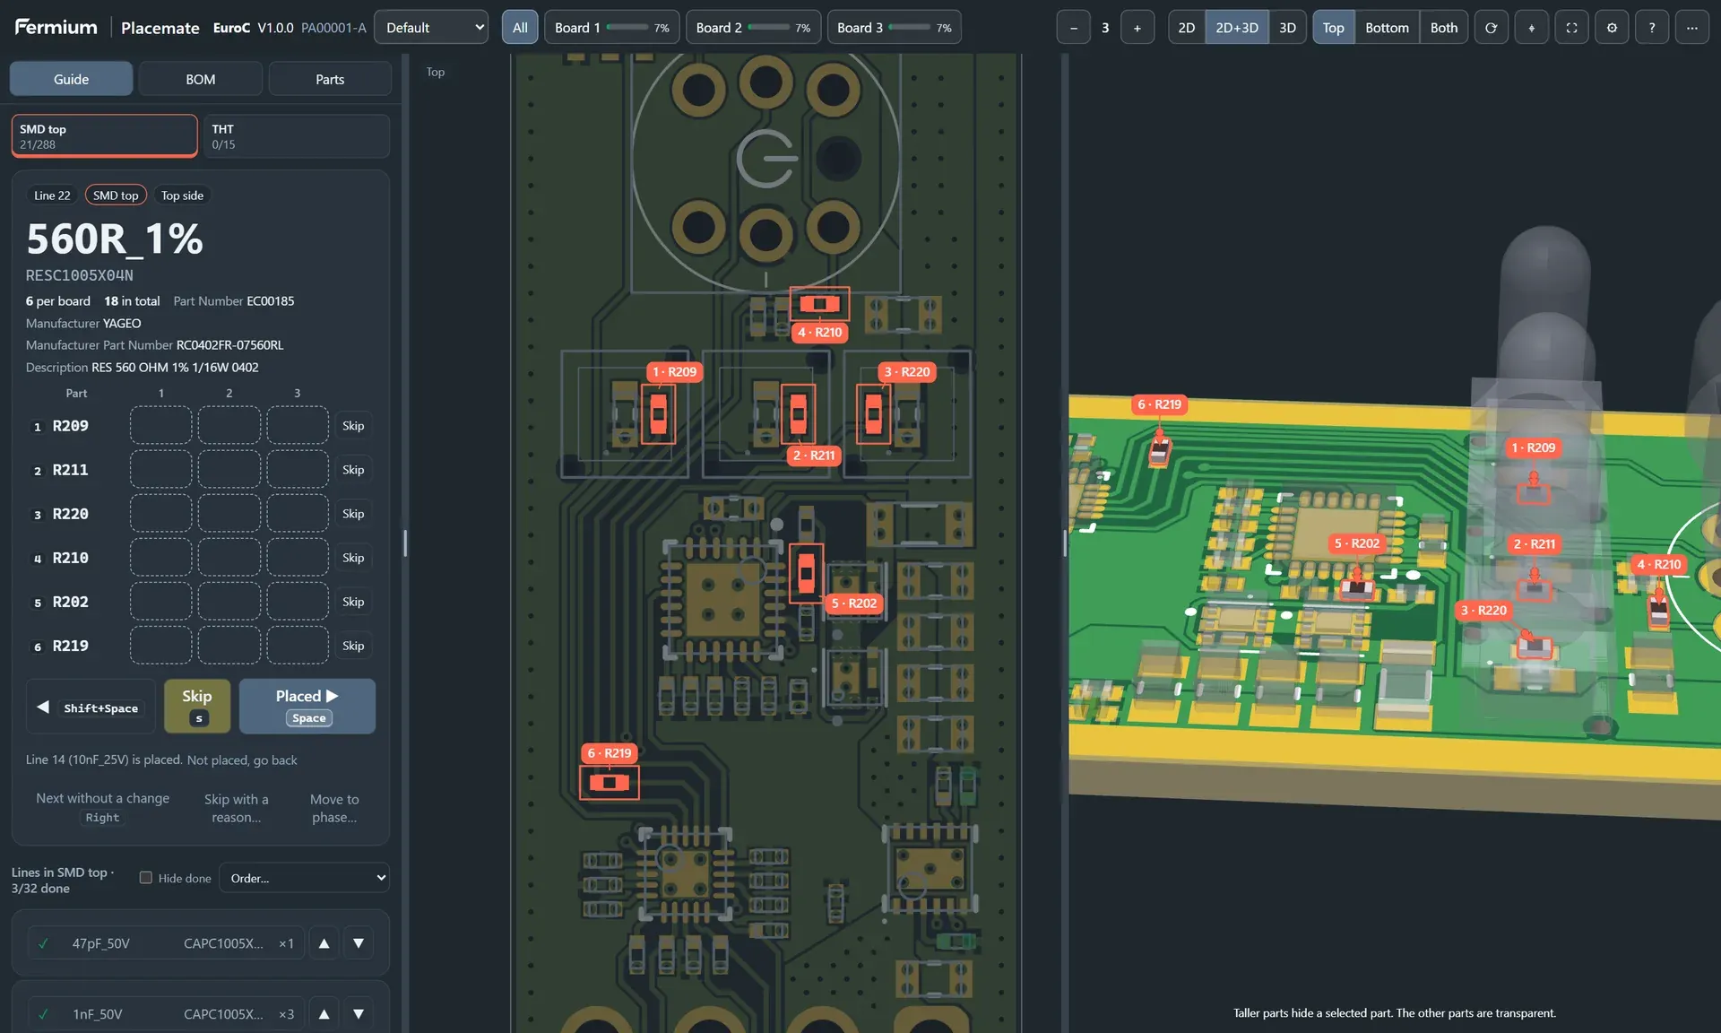Enter fullscreen with the expand icon
The height and width of the screenshot is (1033, 1721).
pos(1571,28)
